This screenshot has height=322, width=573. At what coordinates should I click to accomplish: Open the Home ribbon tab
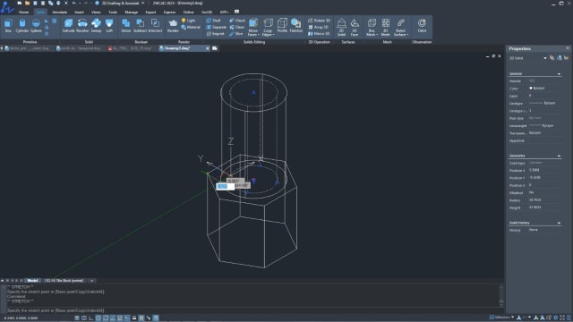(x=23, y=12)
